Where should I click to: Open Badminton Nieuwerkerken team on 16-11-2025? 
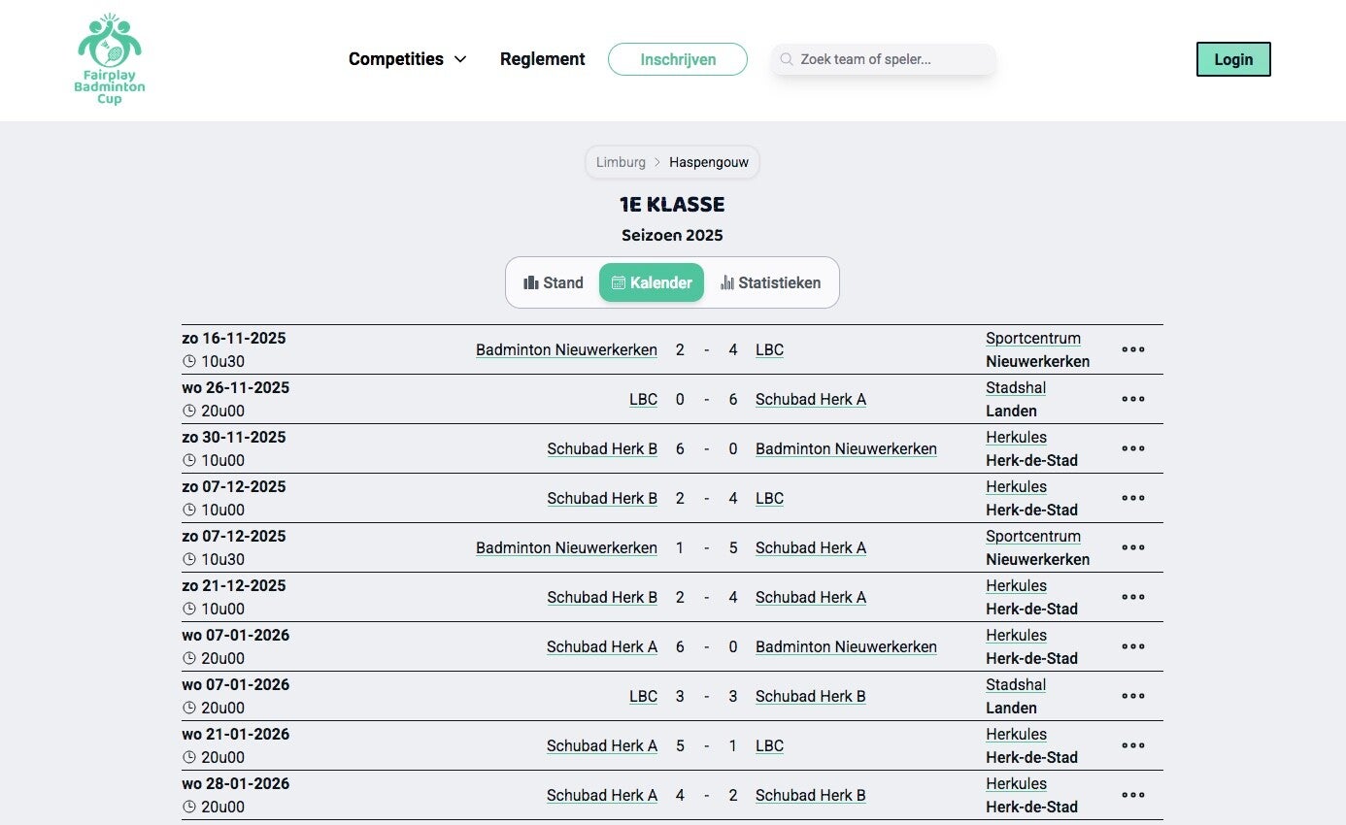[x=566, y=349]
